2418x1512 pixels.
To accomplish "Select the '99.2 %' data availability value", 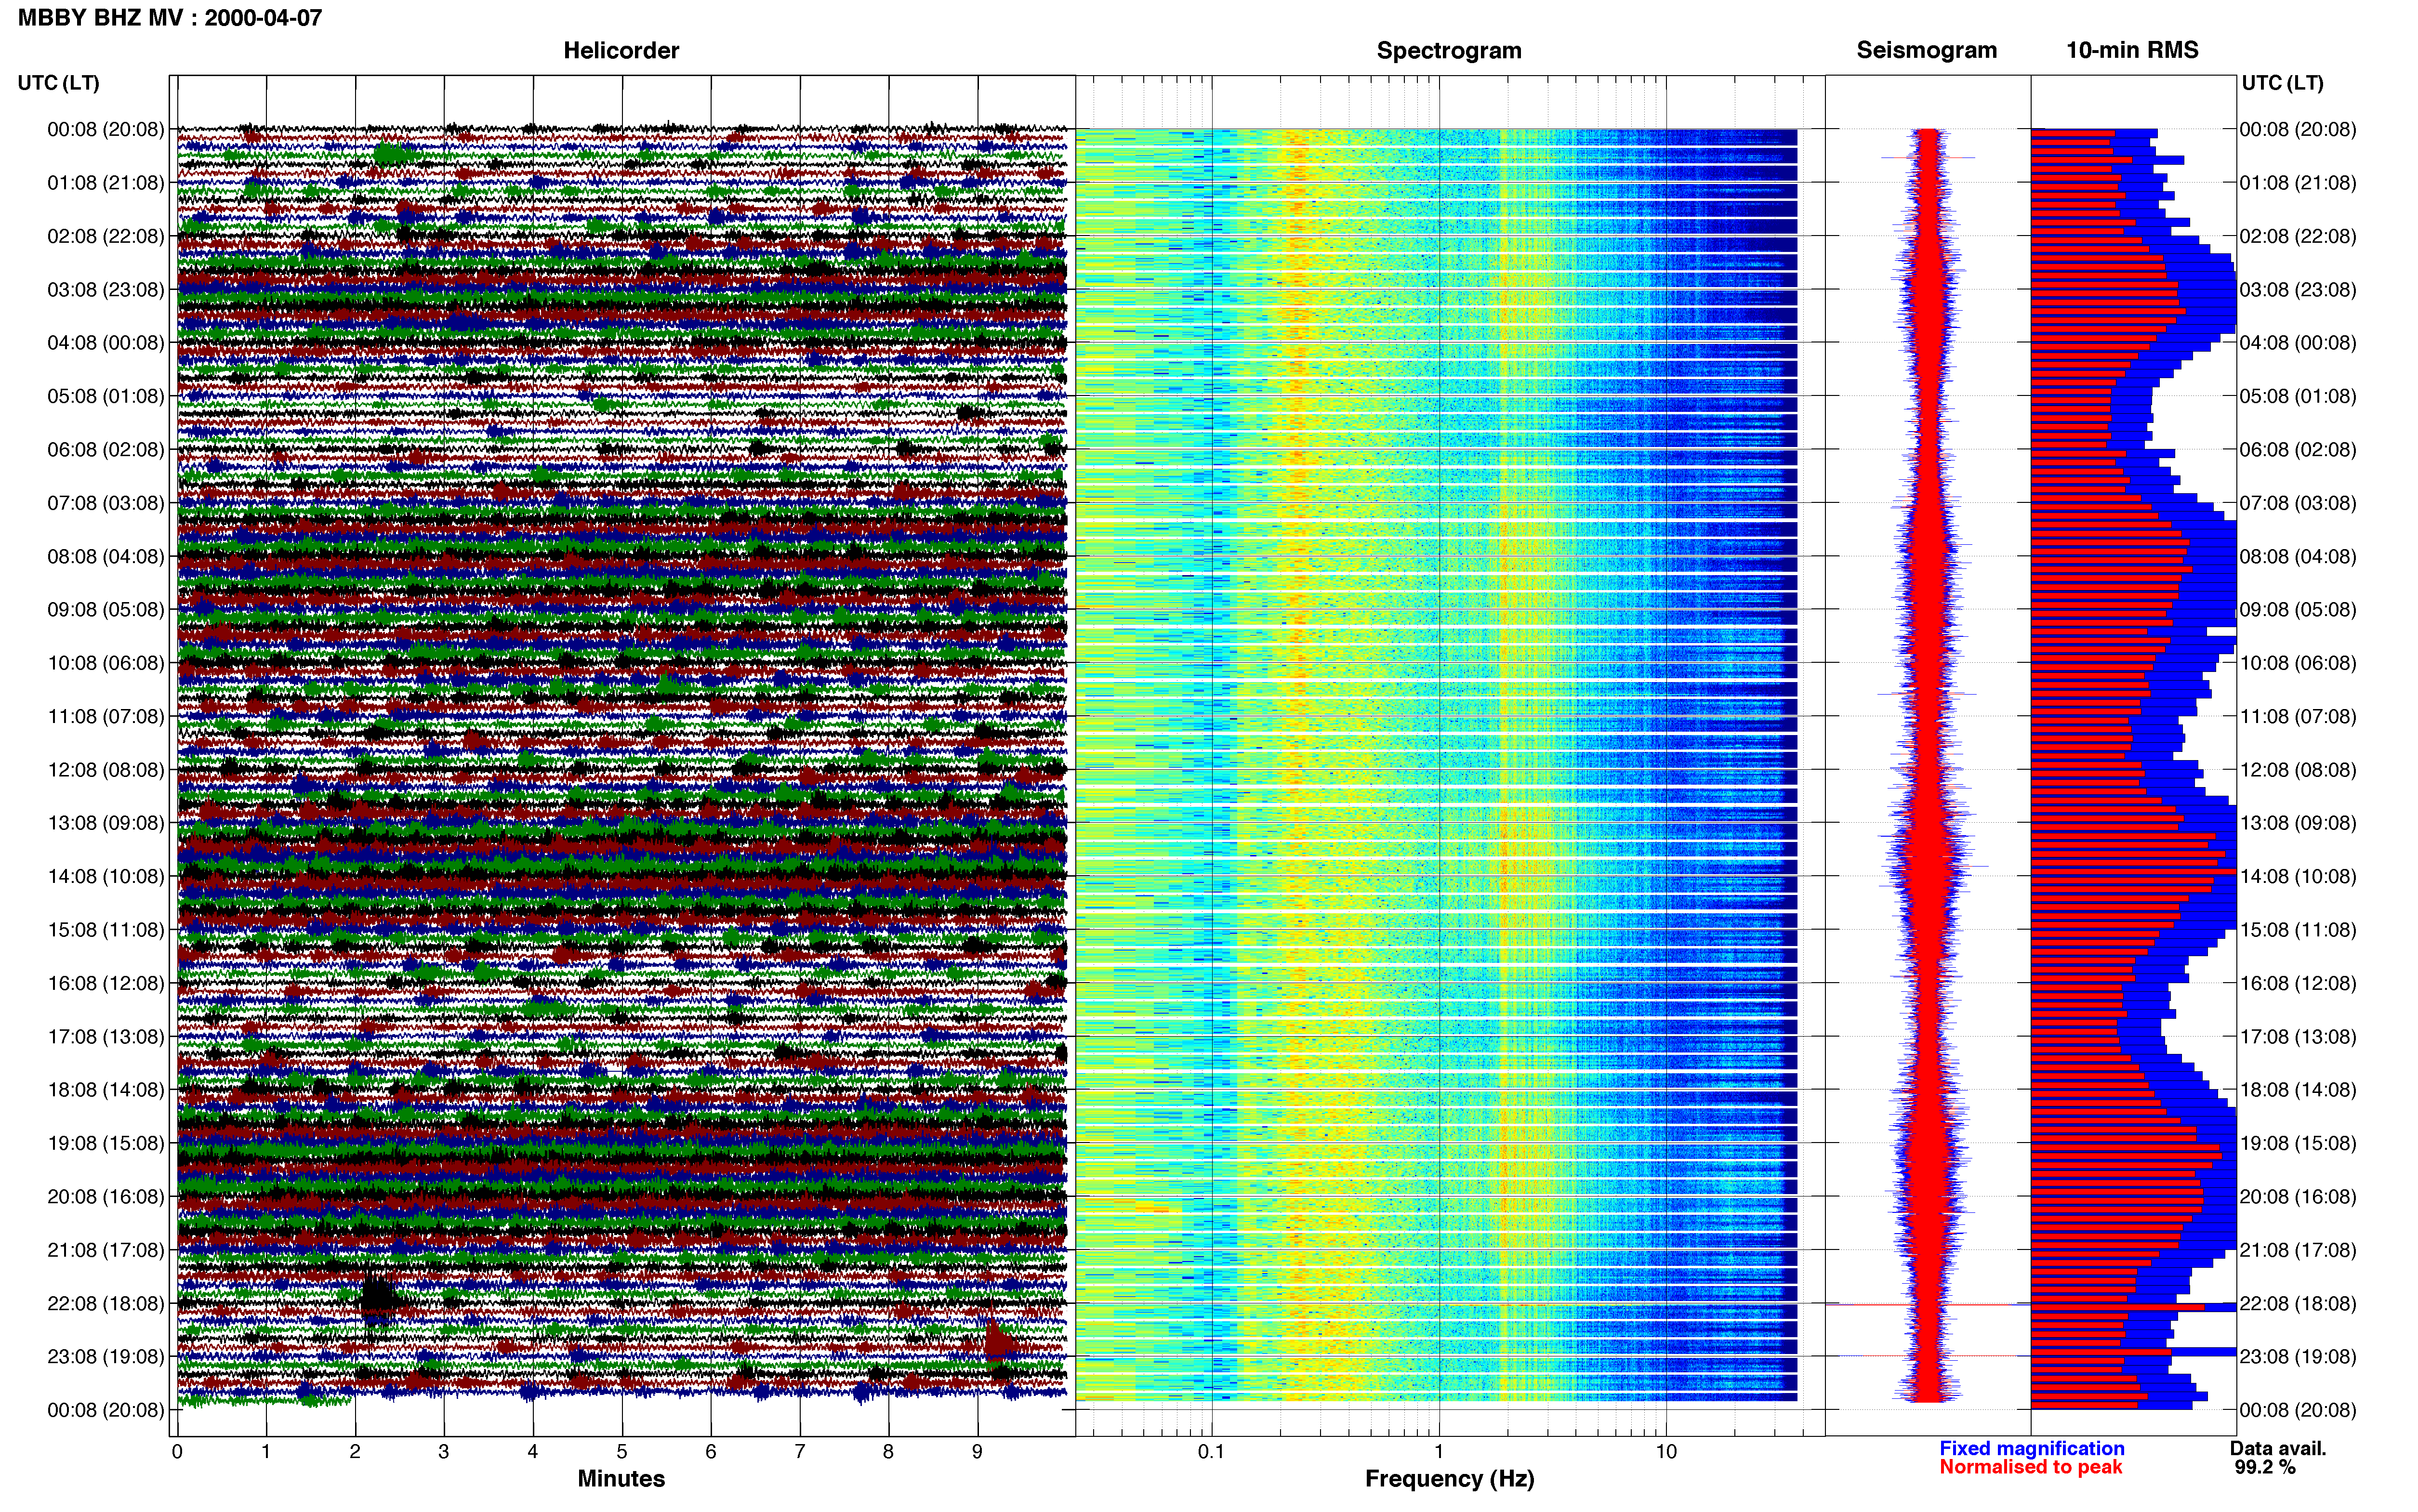I will pos(2265,1467).
